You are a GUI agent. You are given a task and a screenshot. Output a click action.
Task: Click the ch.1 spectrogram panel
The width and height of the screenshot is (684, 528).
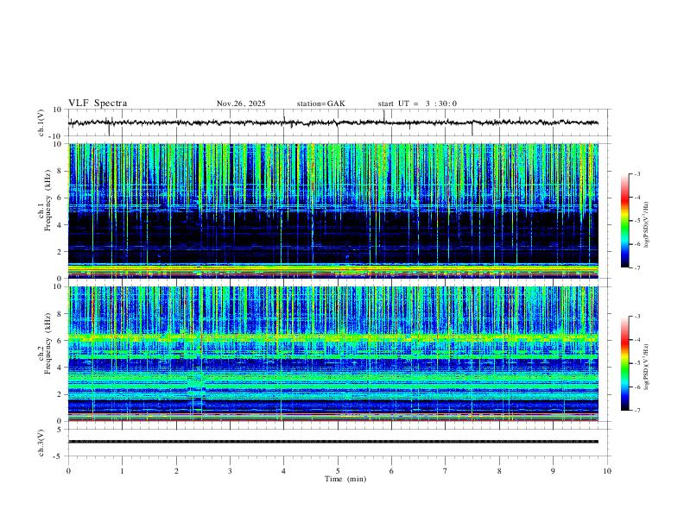(333, 211)
